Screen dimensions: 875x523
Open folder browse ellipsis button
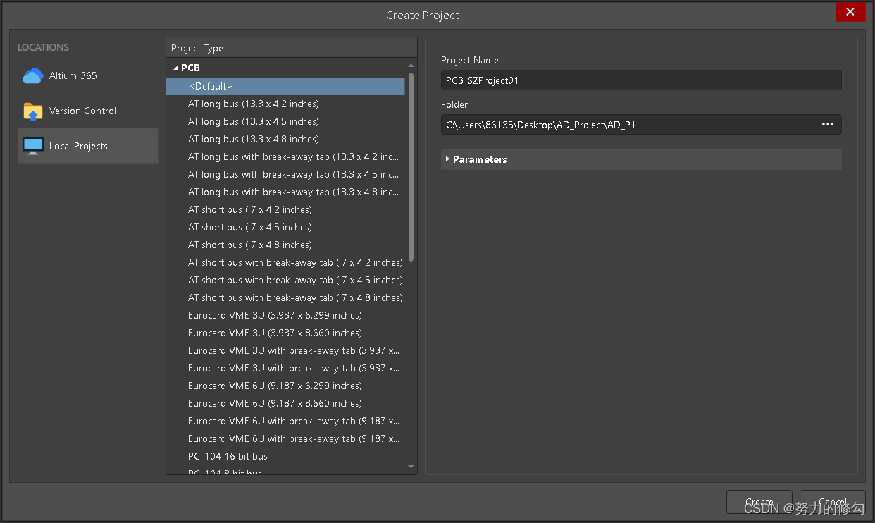click(x=827, y=125)
